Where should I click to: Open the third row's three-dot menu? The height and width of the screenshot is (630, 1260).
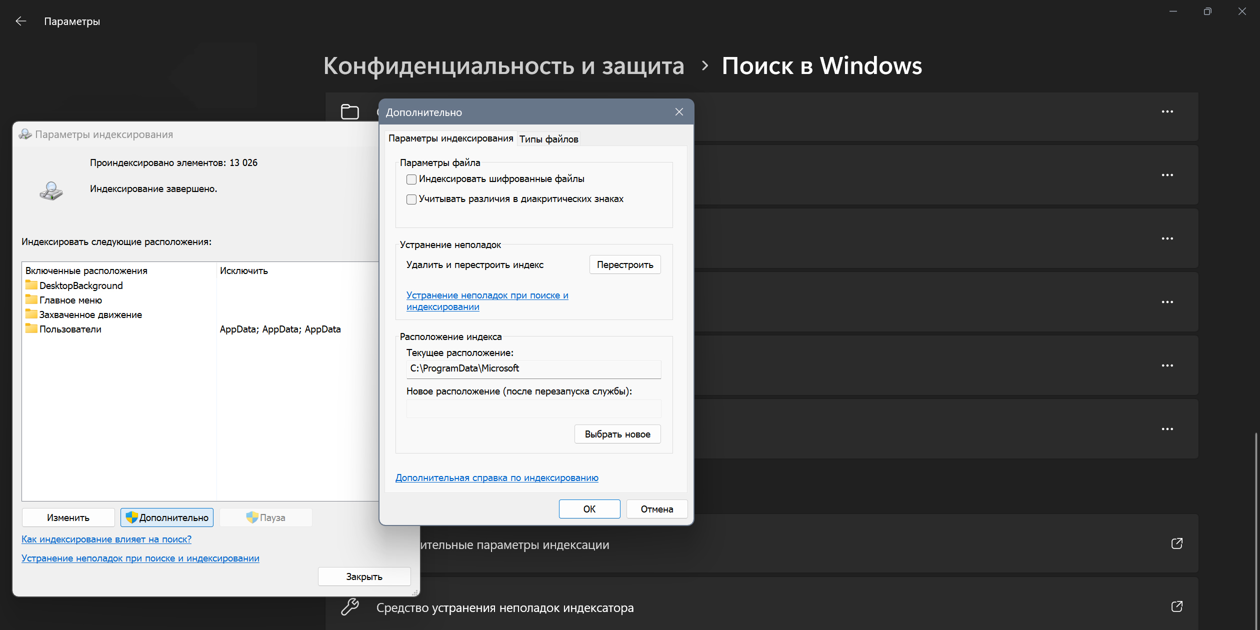[1167, 238]
